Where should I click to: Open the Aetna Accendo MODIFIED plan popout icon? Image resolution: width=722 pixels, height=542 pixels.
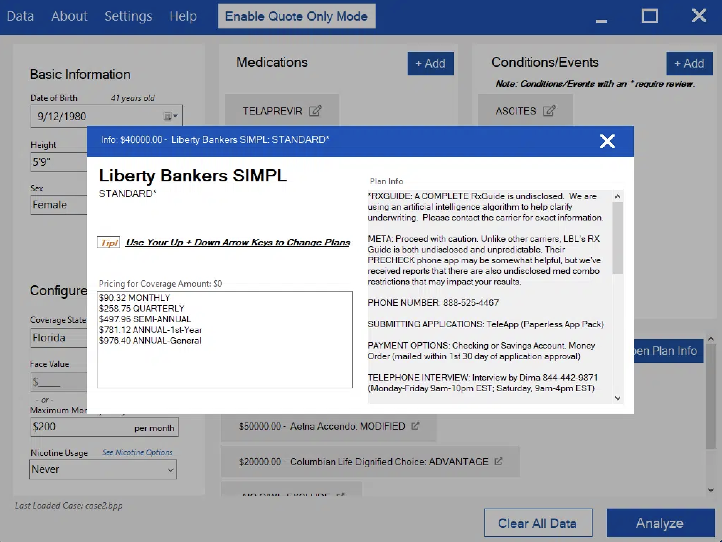click(x=415, y=426)
